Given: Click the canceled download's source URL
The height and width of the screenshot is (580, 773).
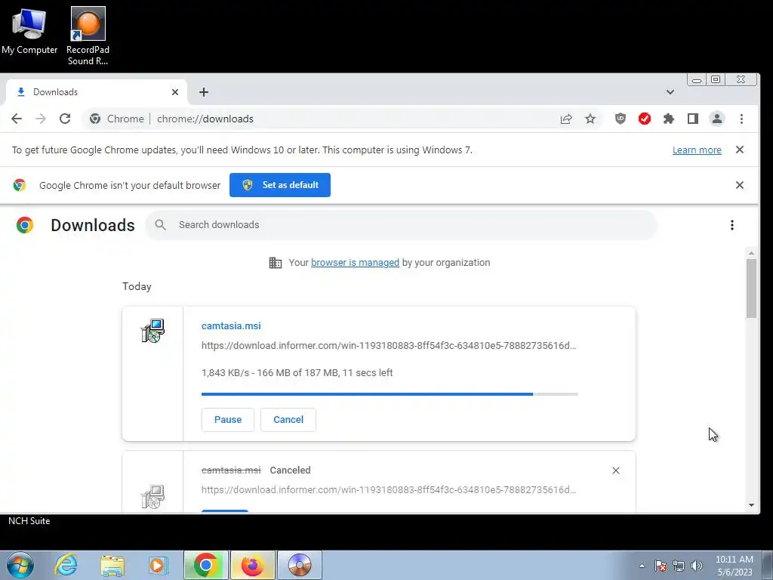Looking at the screenshot, I should (389, 489).
